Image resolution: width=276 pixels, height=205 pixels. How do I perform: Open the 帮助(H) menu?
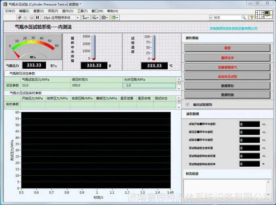pos(112,11)
